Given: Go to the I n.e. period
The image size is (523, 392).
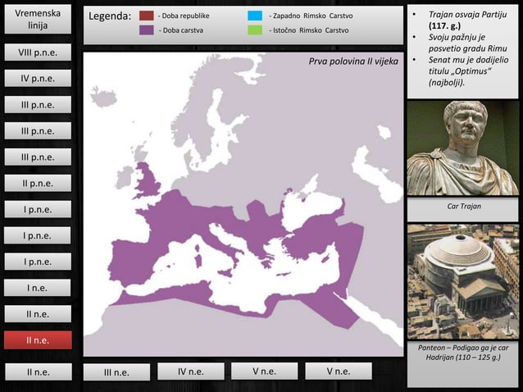Looking at the screenshot, I should [37, 288].
